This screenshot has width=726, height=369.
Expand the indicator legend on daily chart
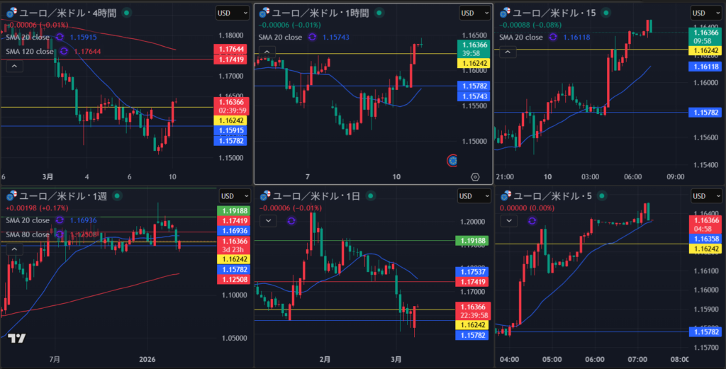(268, 221)
